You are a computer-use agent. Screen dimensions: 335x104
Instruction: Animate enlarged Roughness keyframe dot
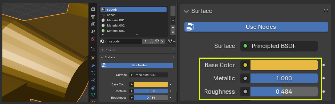[324, 92]
